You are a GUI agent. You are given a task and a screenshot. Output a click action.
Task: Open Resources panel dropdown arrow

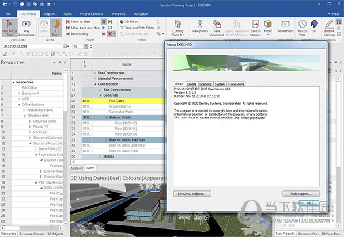tap(54, 63)
